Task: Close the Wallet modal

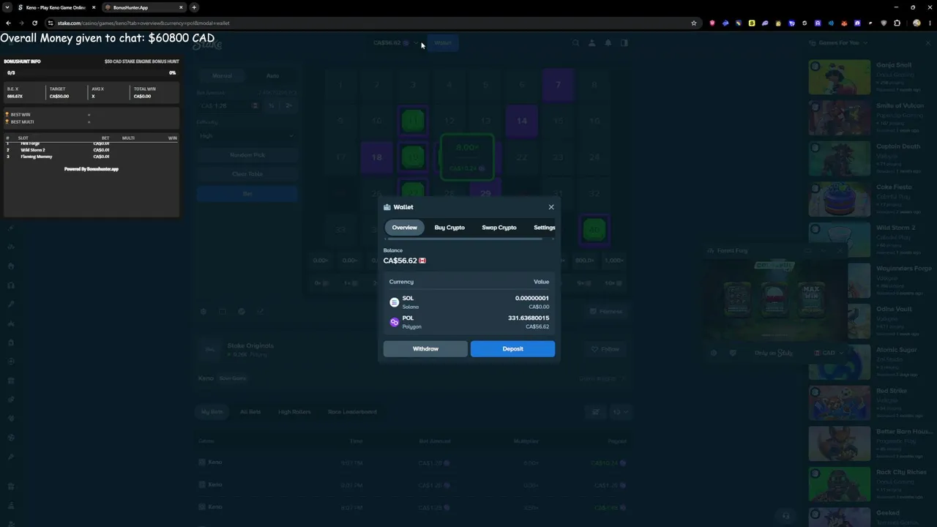Action: pyautogui.click(x=551, y=207)
